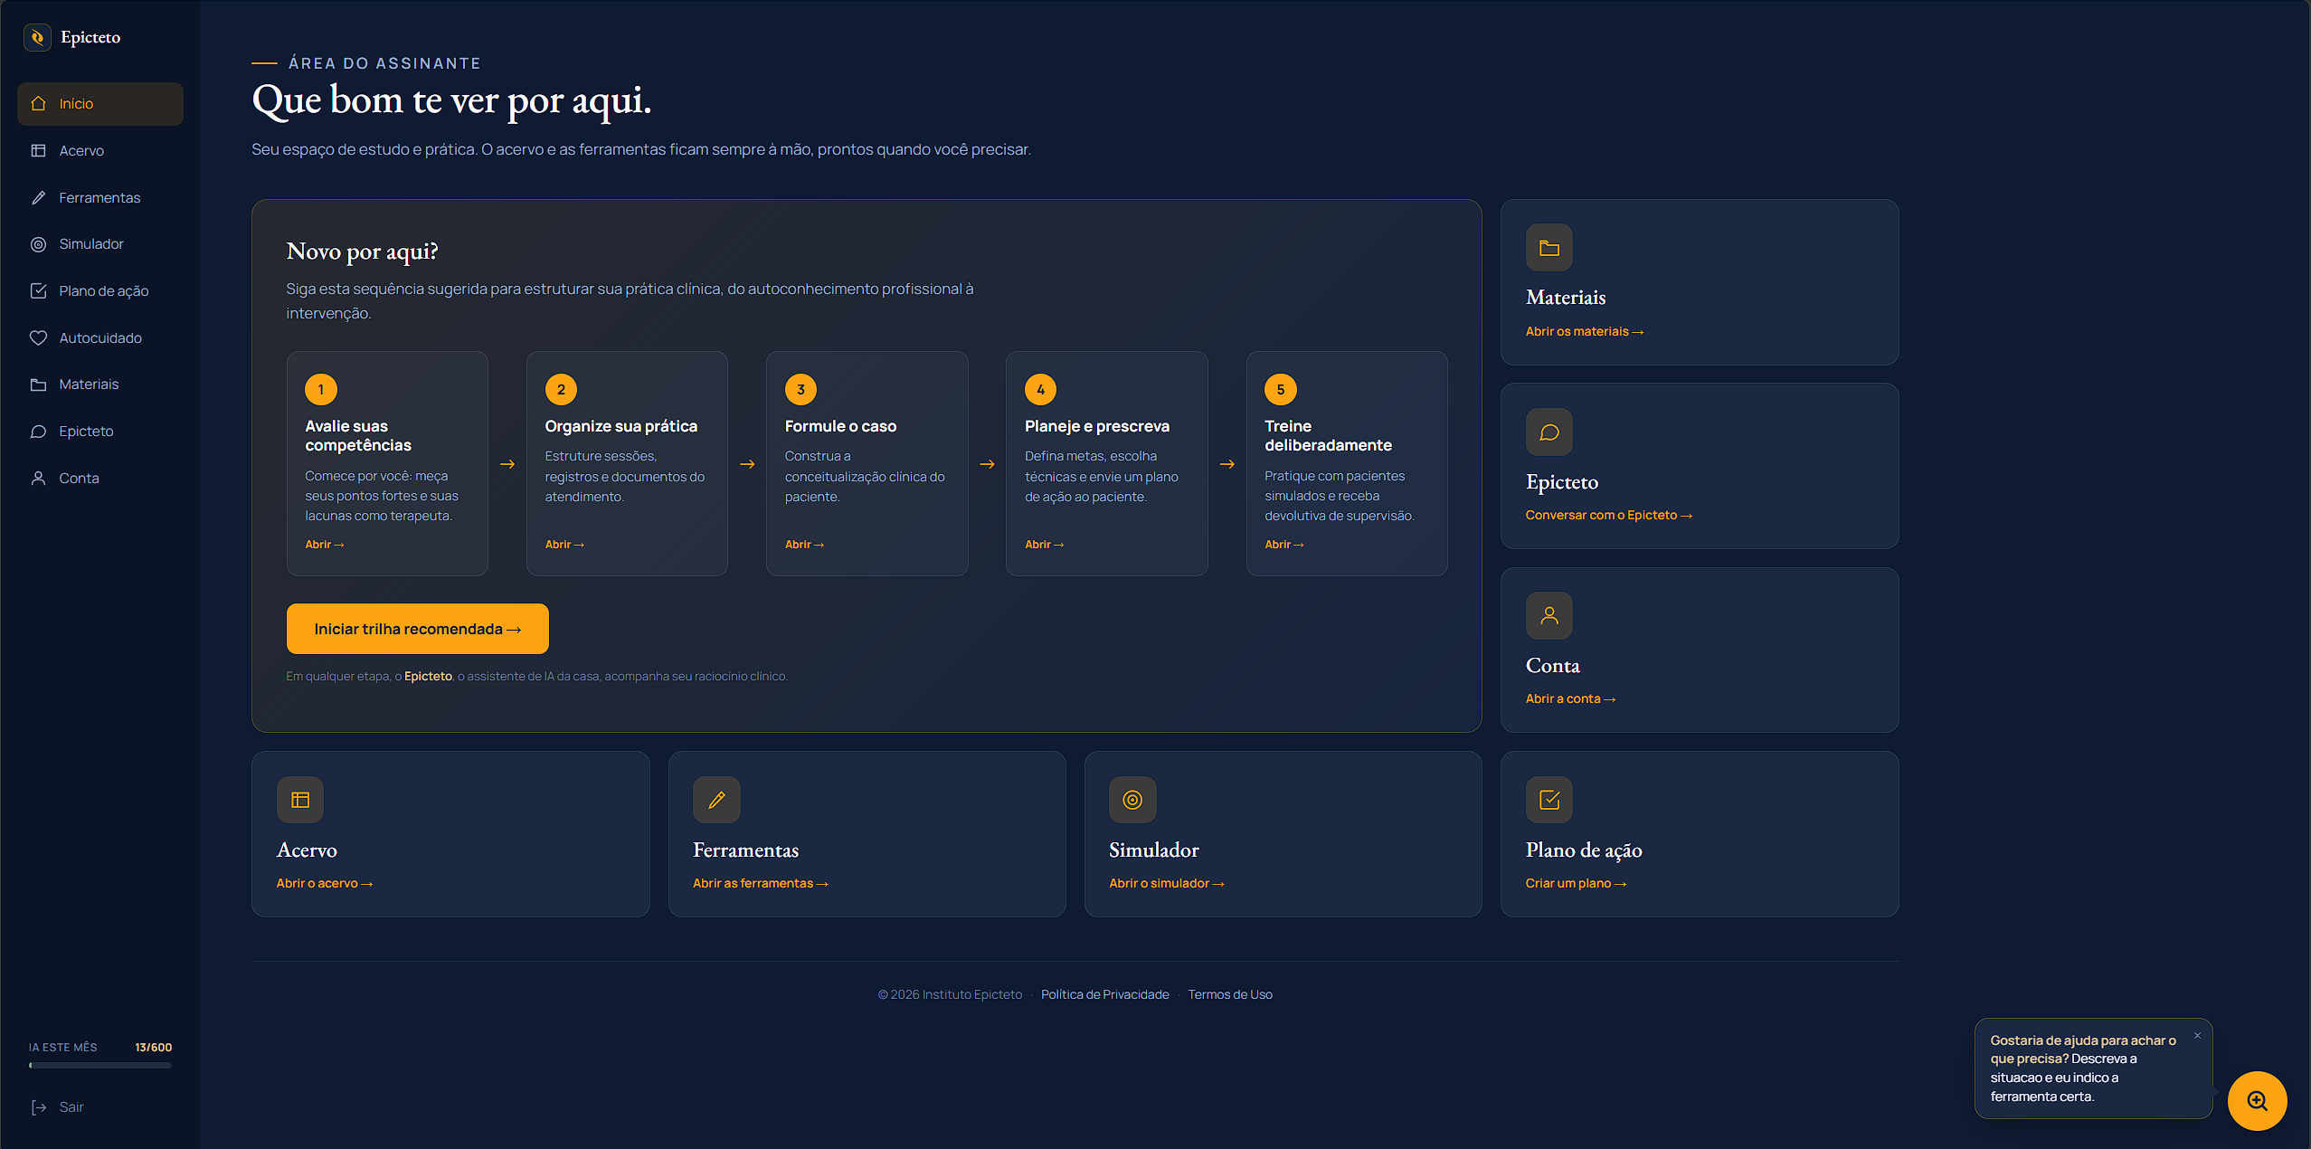Close the help suggestion popup
This screenshot has height=1149, width=2311.
(x=2197, y=1036)
